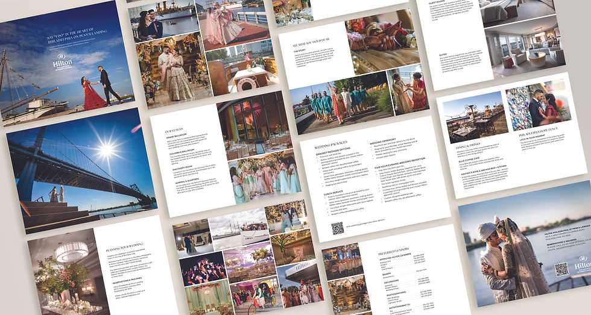This screenshot has width=591, height=315.
Task: Click the QR code on the Wedding Packages page
Action: pos(337,228)
